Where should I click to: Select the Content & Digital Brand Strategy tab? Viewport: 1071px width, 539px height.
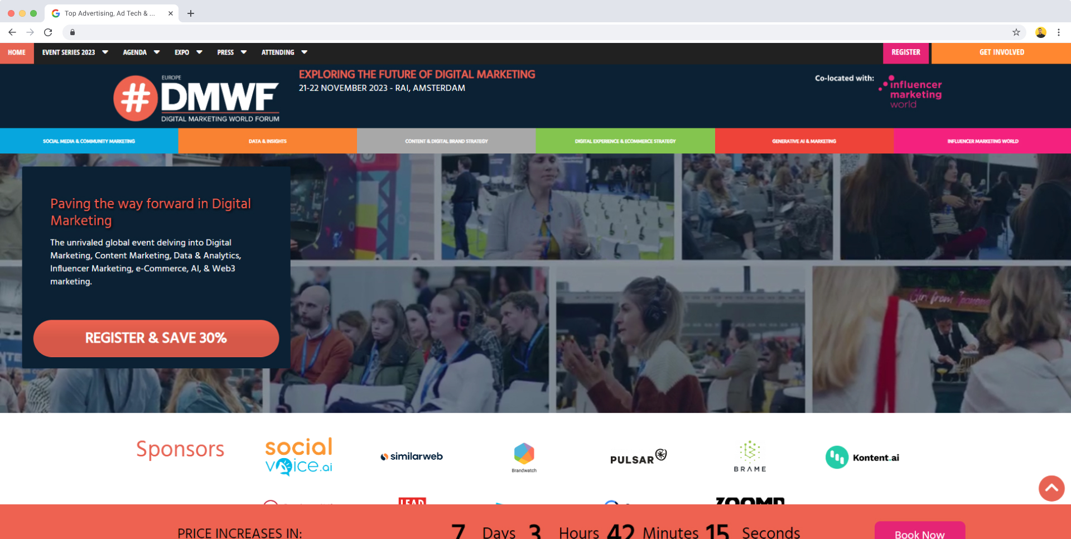coord(446,141)
